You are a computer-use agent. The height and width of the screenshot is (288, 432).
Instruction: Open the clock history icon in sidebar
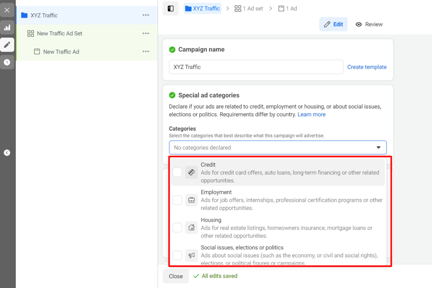(x=7, y=62)
